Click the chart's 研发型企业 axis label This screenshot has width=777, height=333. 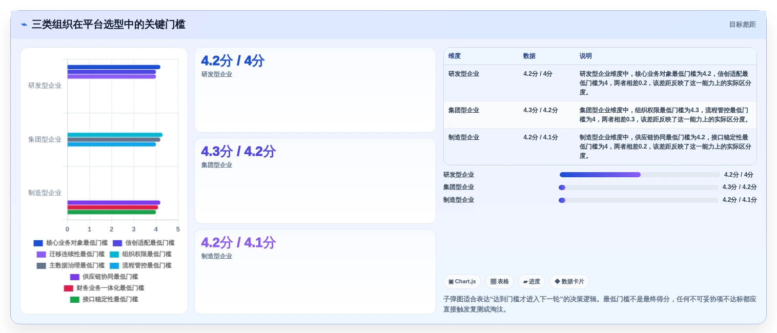tap(45, 86)
